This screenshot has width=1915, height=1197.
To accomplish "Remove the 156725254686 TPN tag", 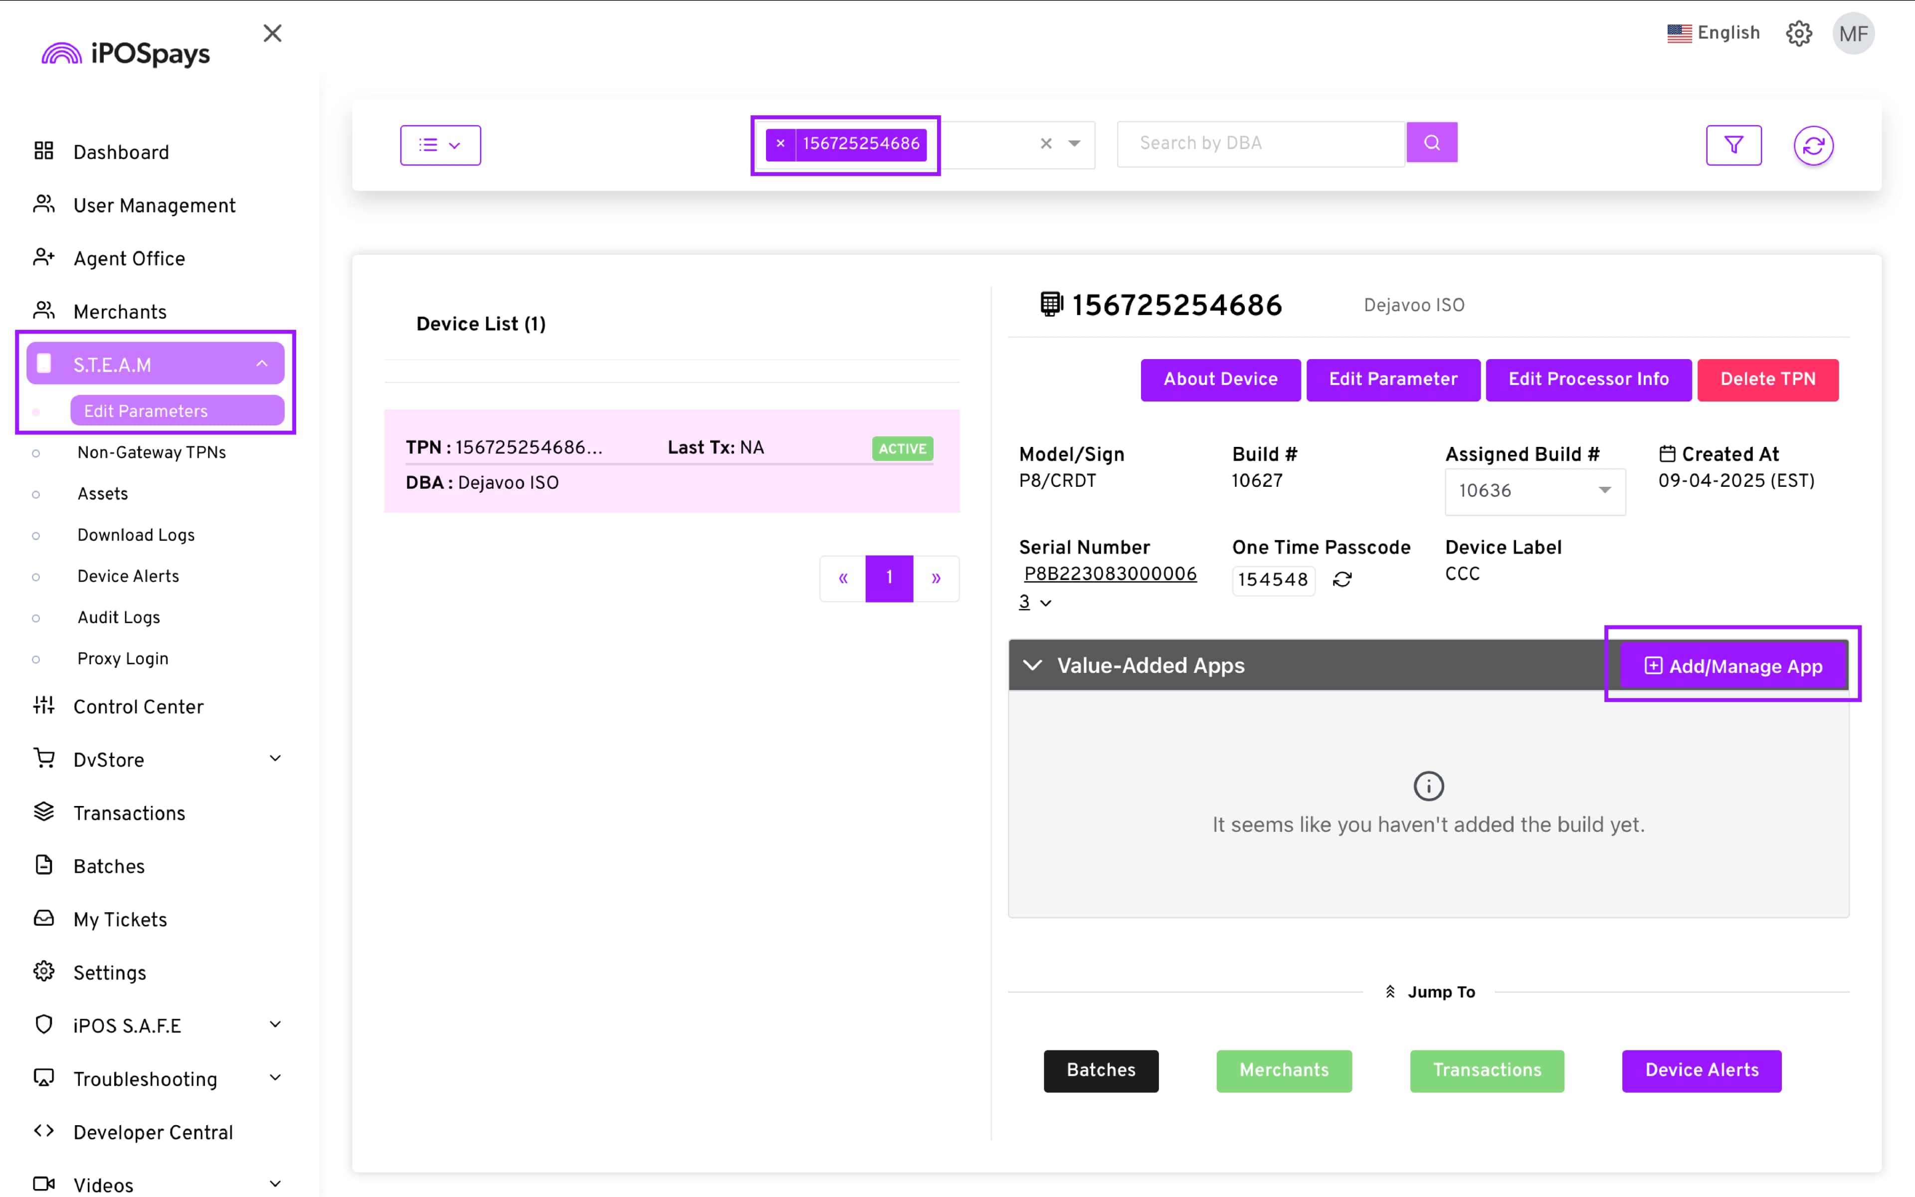I will 780,143.
